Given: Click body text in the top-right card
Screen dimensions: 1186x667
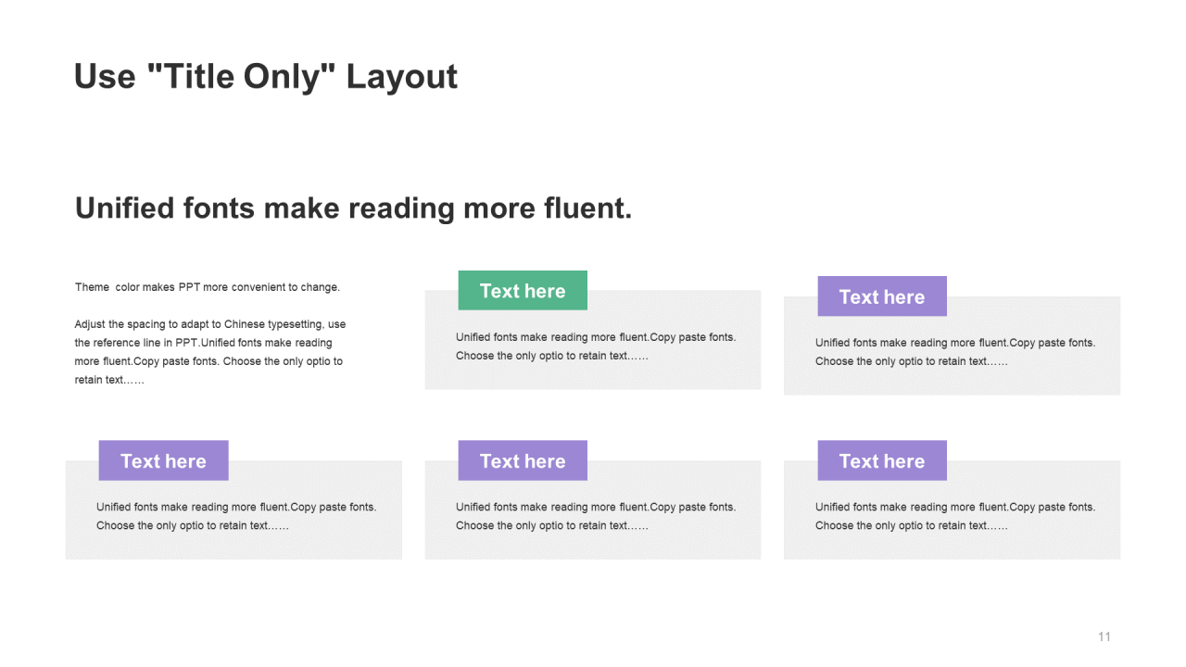Looking at the screenshot, I should pyautogui.click(x=954, y=352).
